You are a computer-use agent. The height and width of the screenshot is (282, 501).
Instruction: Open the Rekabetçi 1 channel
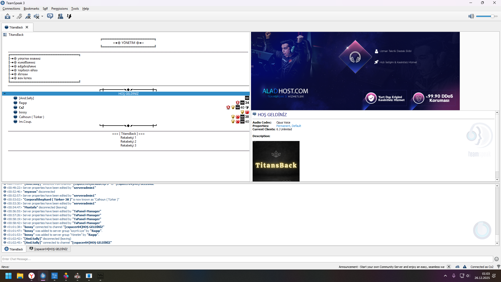point(128,138)
